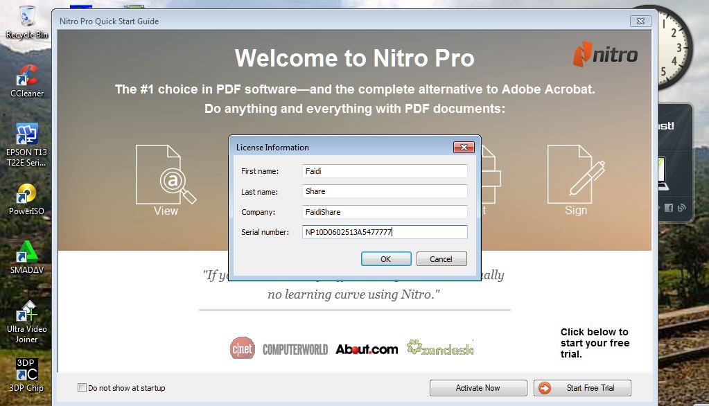The image size is (709, 406).
Task: Start Free Trial of Nitro Pro
Action: [581, 387]
